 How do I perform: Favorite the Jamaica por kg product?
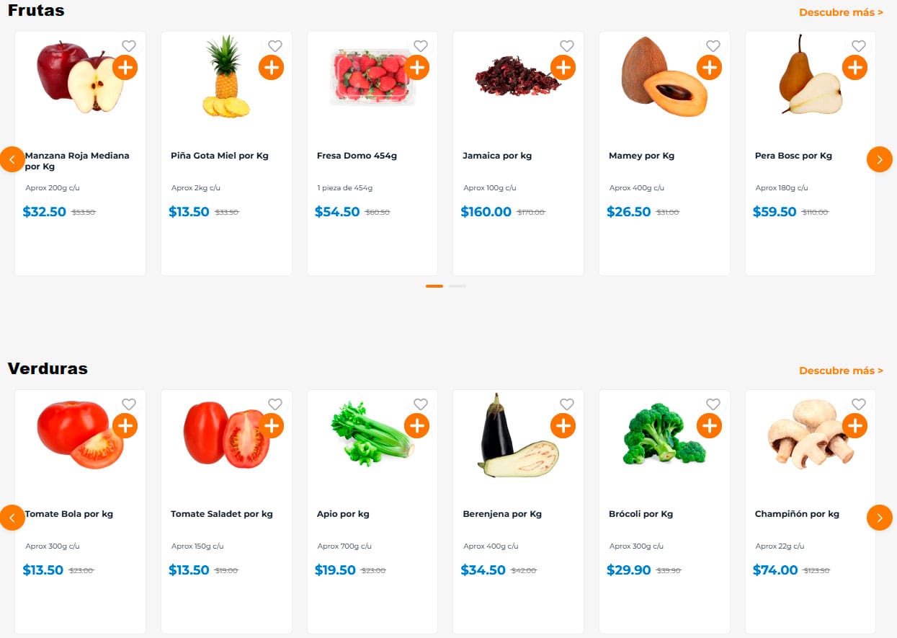coord(567,46)
